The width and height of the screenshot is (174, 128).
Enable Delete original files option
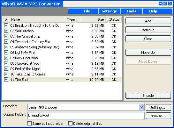tap(70, 124)
